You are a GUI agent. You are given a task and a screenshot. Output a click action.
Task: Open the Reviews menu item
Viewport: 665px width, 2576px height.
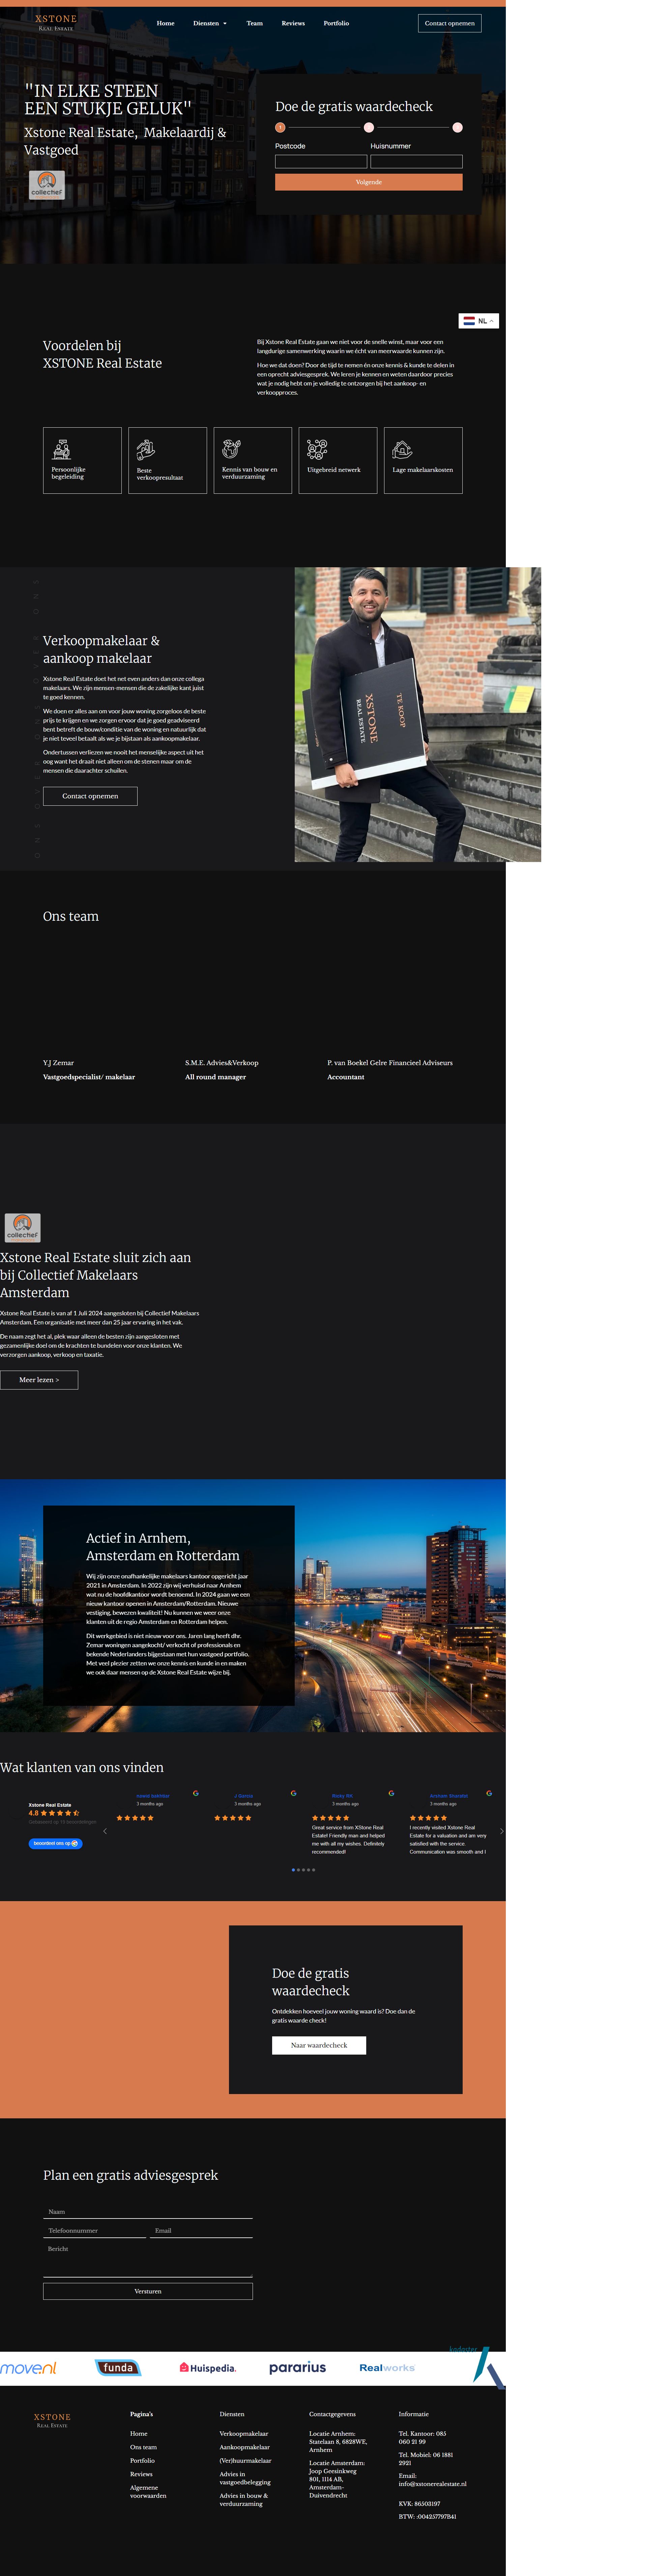click(293, 23)
